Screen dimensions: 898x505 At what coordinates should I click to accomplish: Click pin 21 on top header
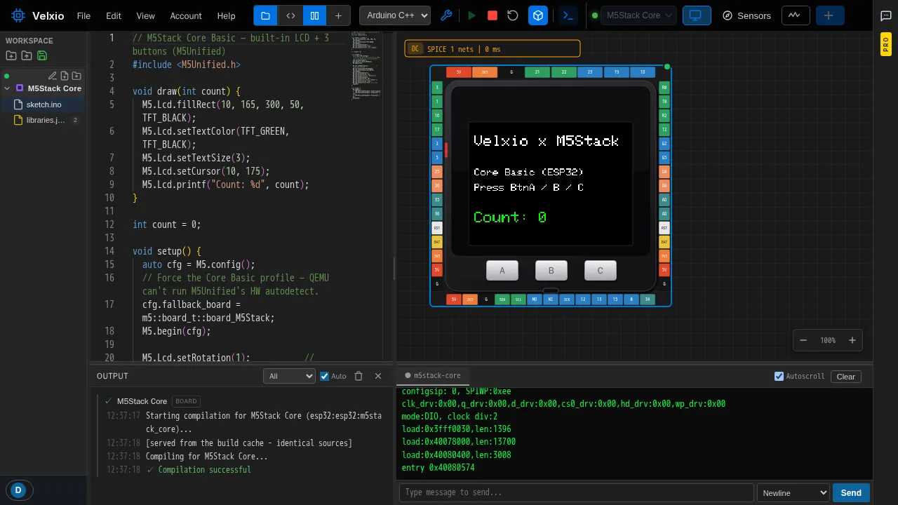pos(537,72)
